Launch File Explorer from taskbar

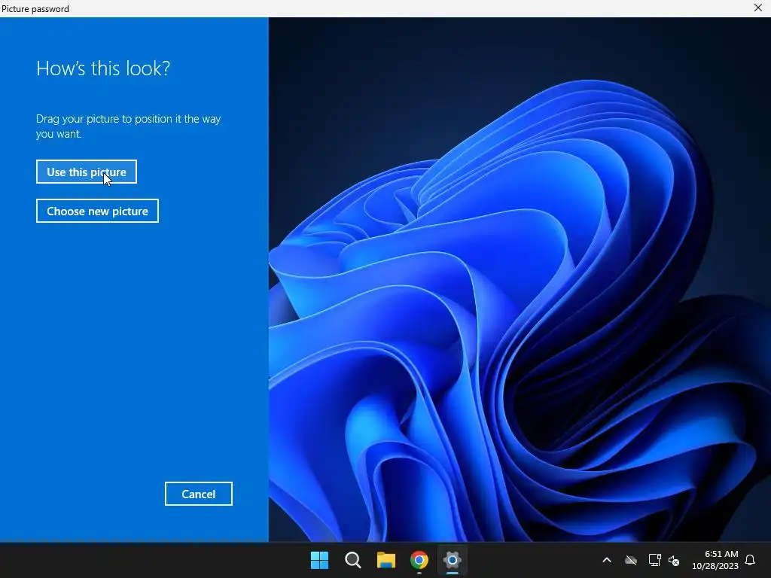[x=386, y=560]
